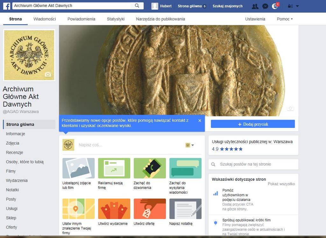Select the Reklamuj swoją firmę icon
The width and height of the screenshot is (326, 238).
pos(114,168)
